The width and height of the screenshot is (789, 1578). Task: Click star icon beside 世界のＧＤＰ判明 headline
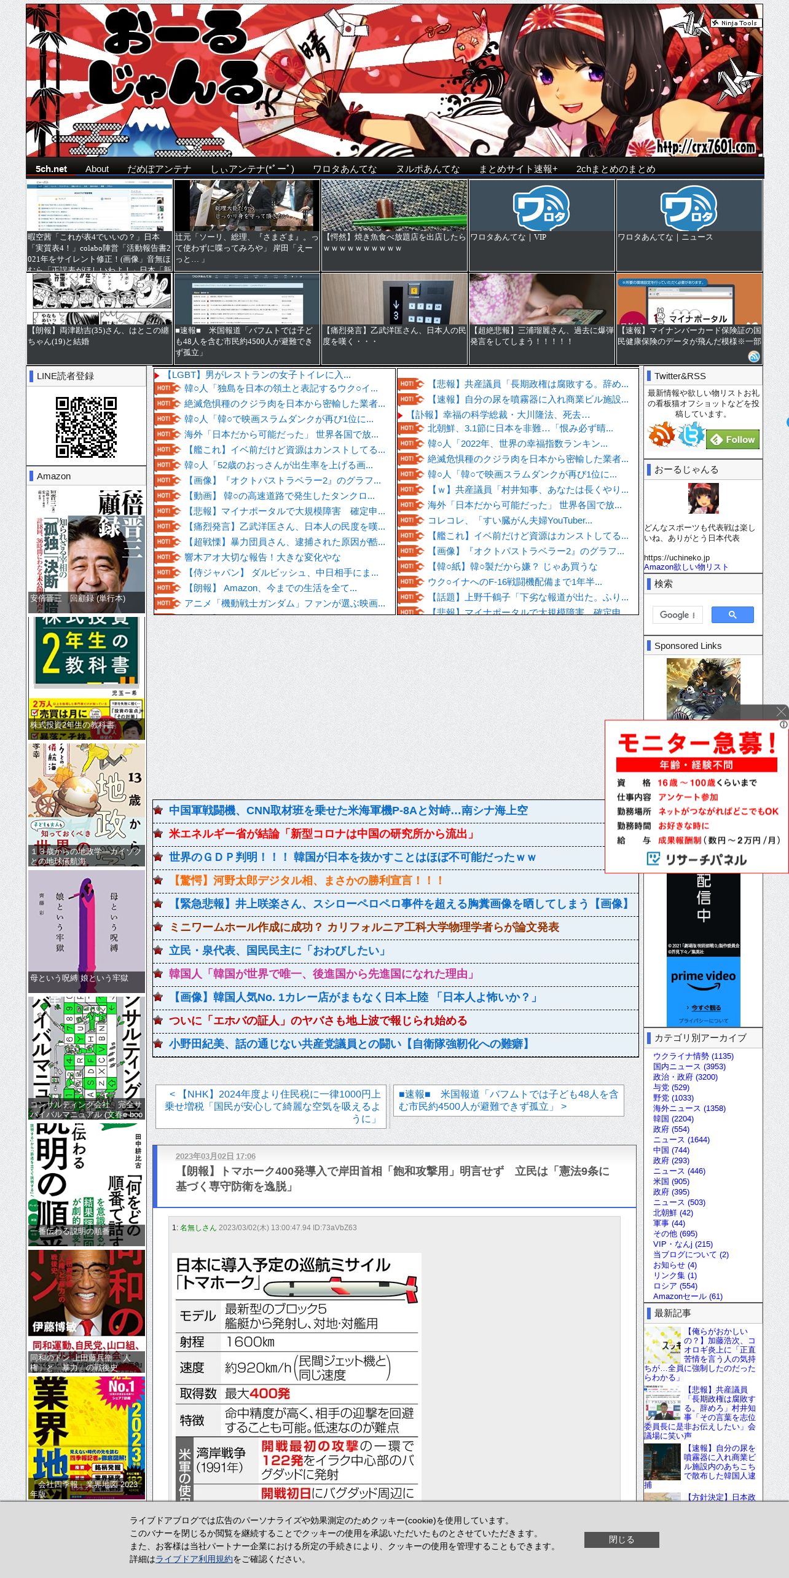point(159,857)
